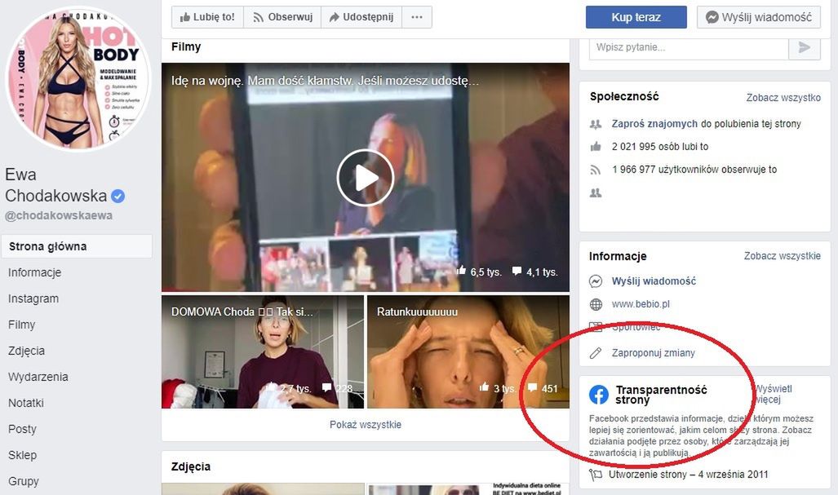The height and width of the screenshot is (495, 838).
Task: Click Zobacz wszystko in Społeczność section
Action: (783, 98)
